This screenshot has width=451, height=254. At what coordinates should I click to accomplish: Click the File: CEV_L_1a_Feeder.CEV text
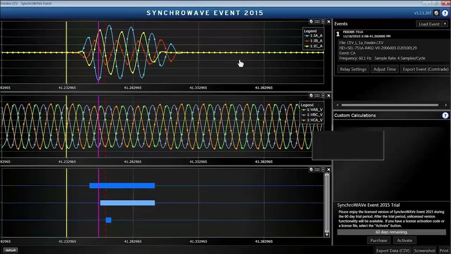[361, 43]
